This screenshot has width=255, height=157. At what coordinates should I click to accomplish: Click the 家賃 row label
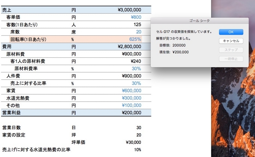pyautogui.click(x=11, y=91)
